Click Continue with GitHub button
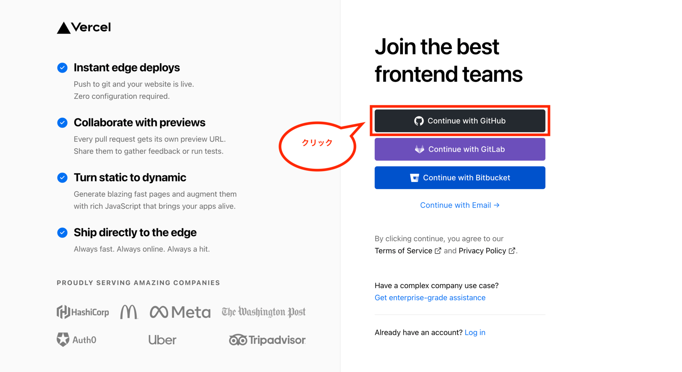The image size is (682, 372). (x=460, y=121)
